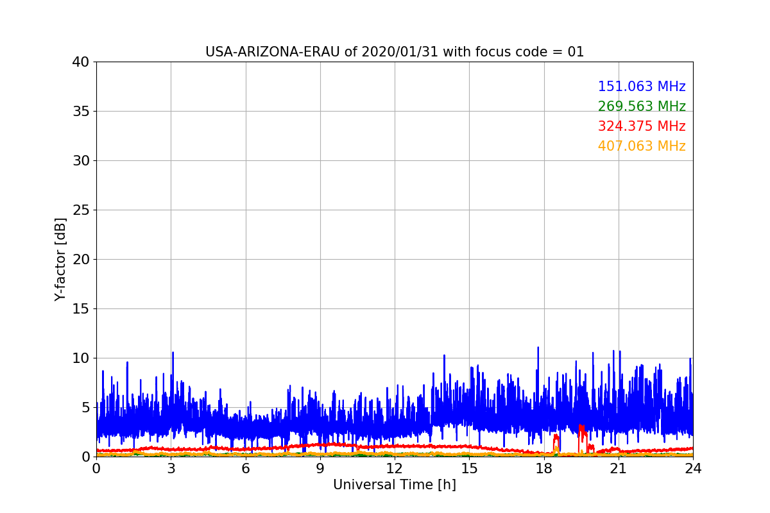Click y-axis tick label 10
770x513 pixels.
pos(81,358)
